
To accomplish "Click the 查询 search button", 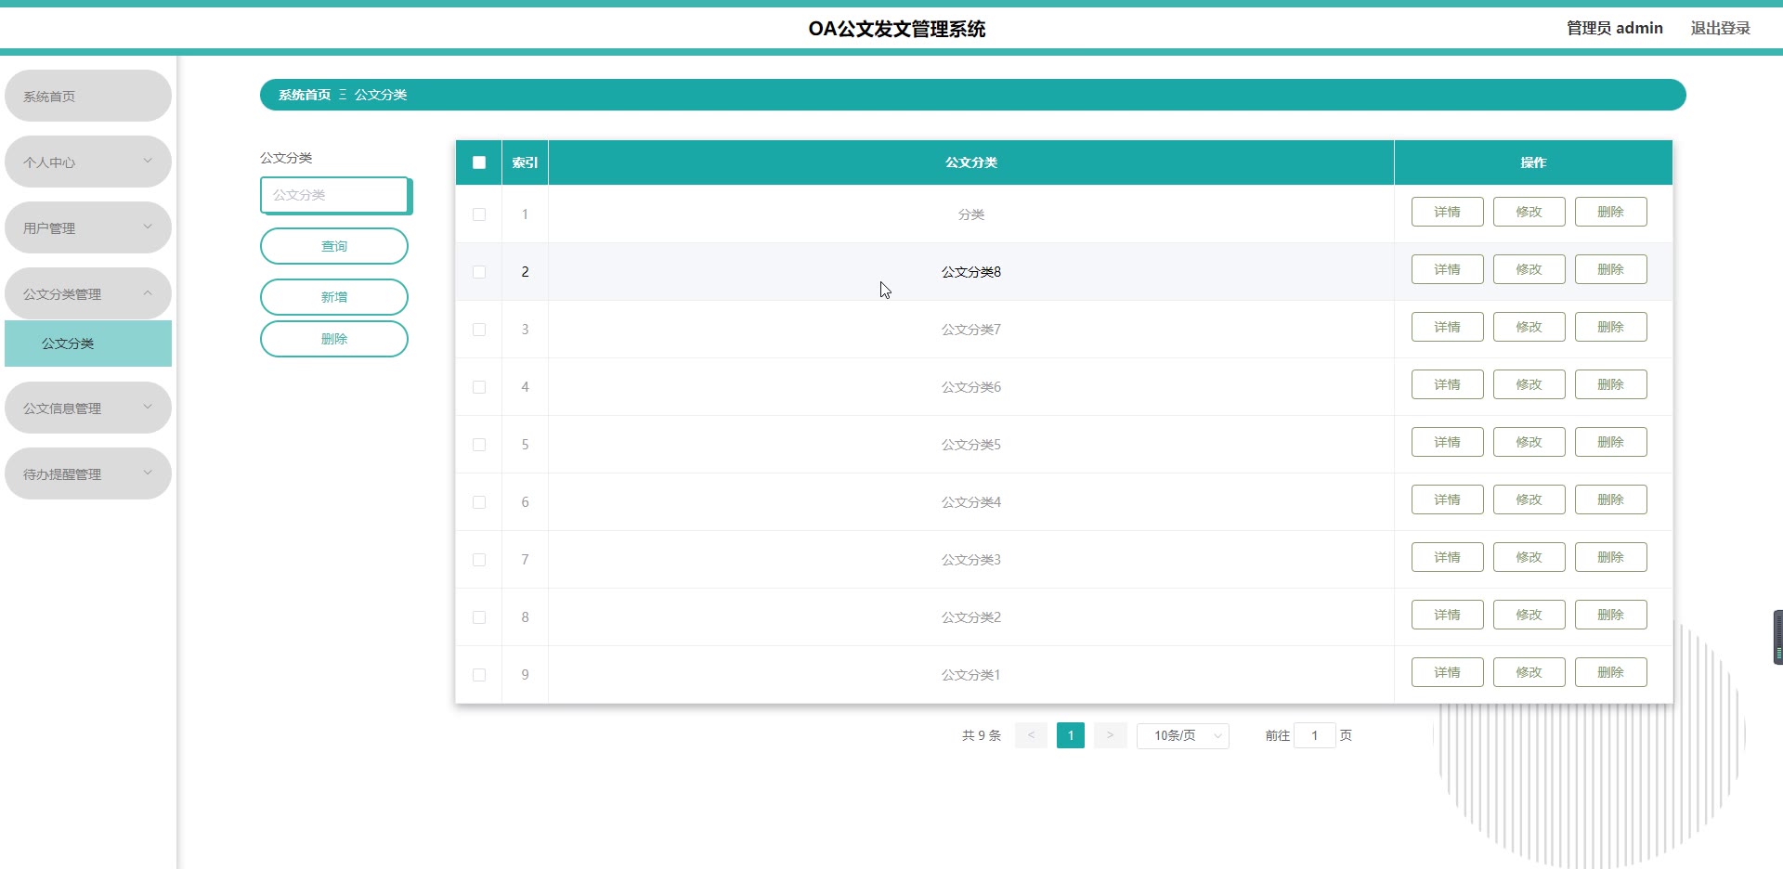I will [334, 246].
